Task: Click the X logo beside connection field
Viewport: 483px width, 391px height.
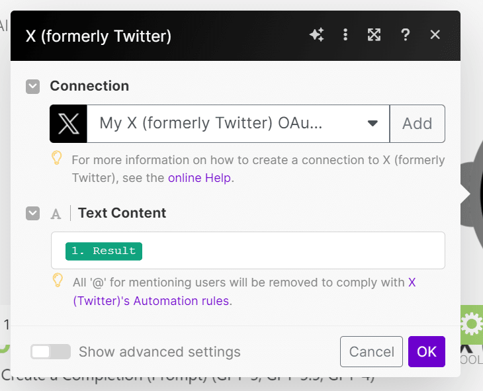Action: 68,124
